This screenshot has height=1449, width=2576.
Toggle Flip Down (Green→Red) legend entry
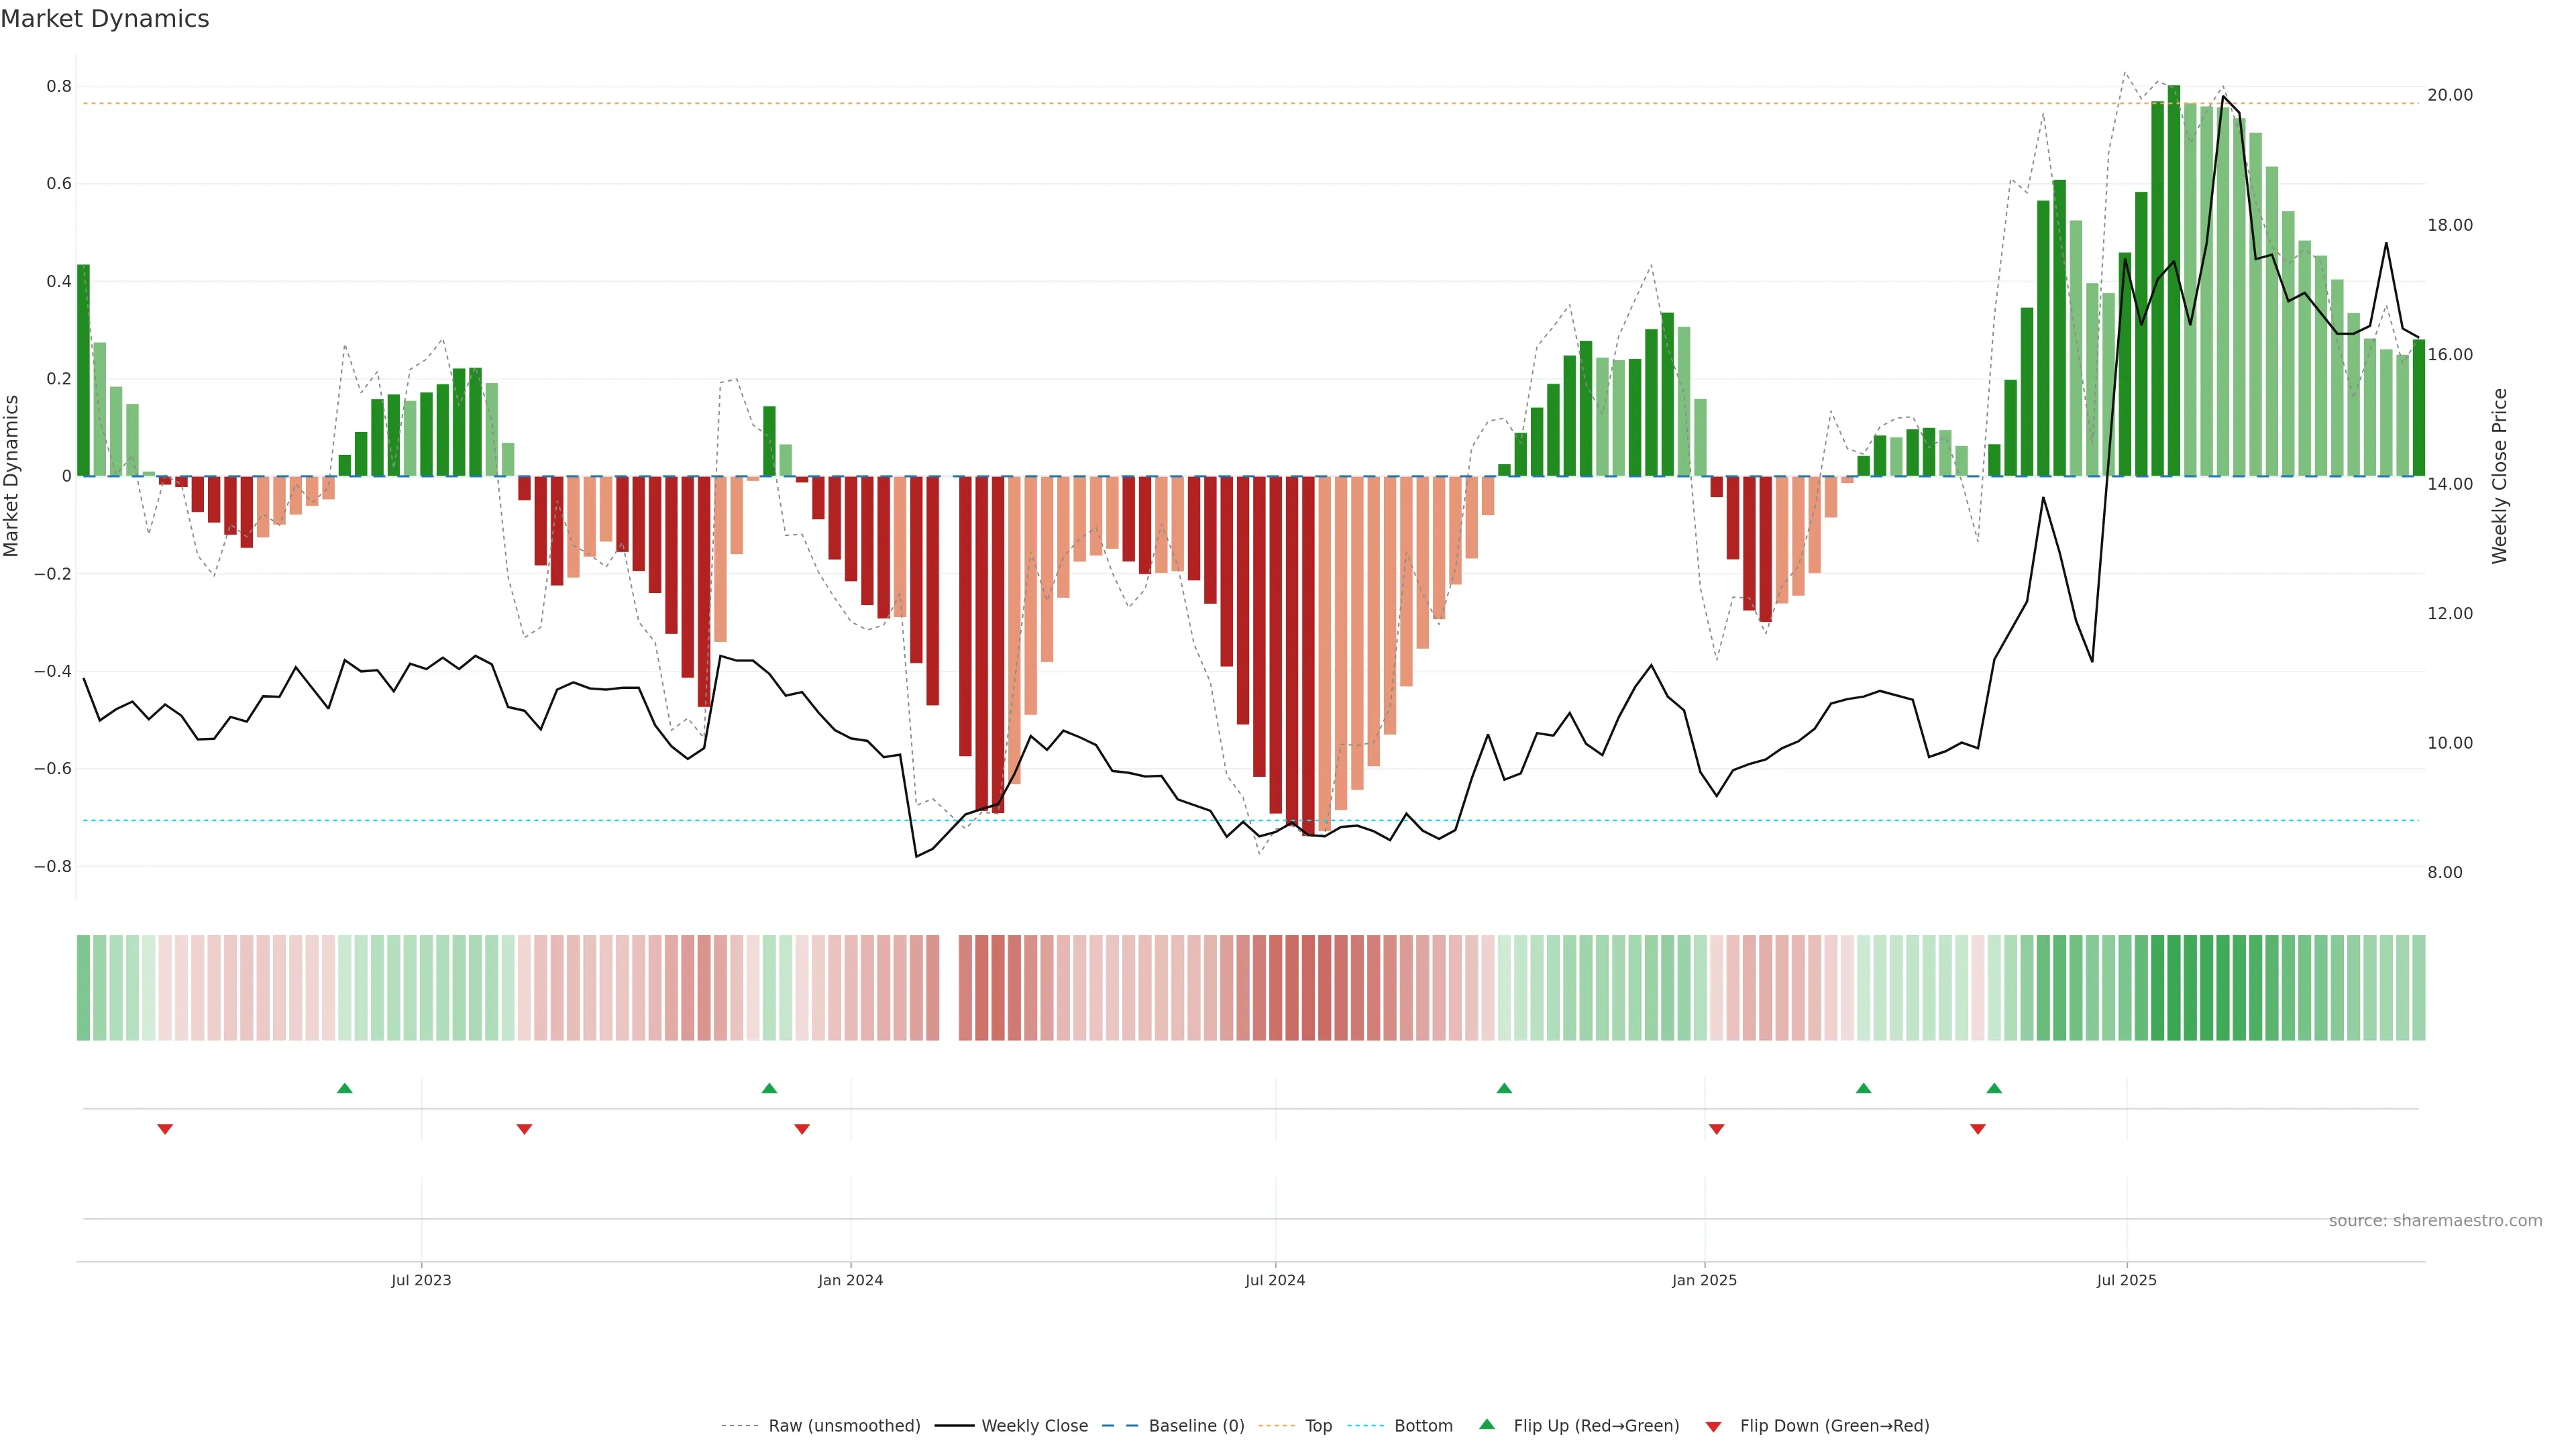tap(1834, 1426)
